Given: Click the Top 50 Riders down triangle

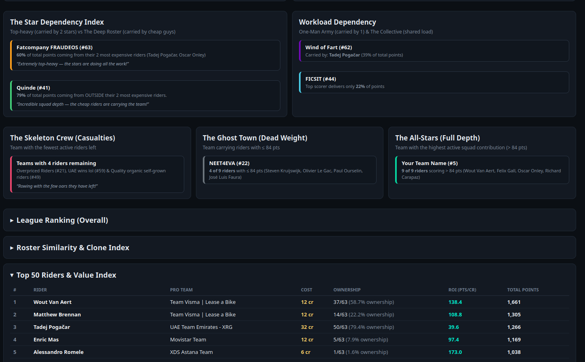Looking at the screenshot, I should (x=12, y=275).
